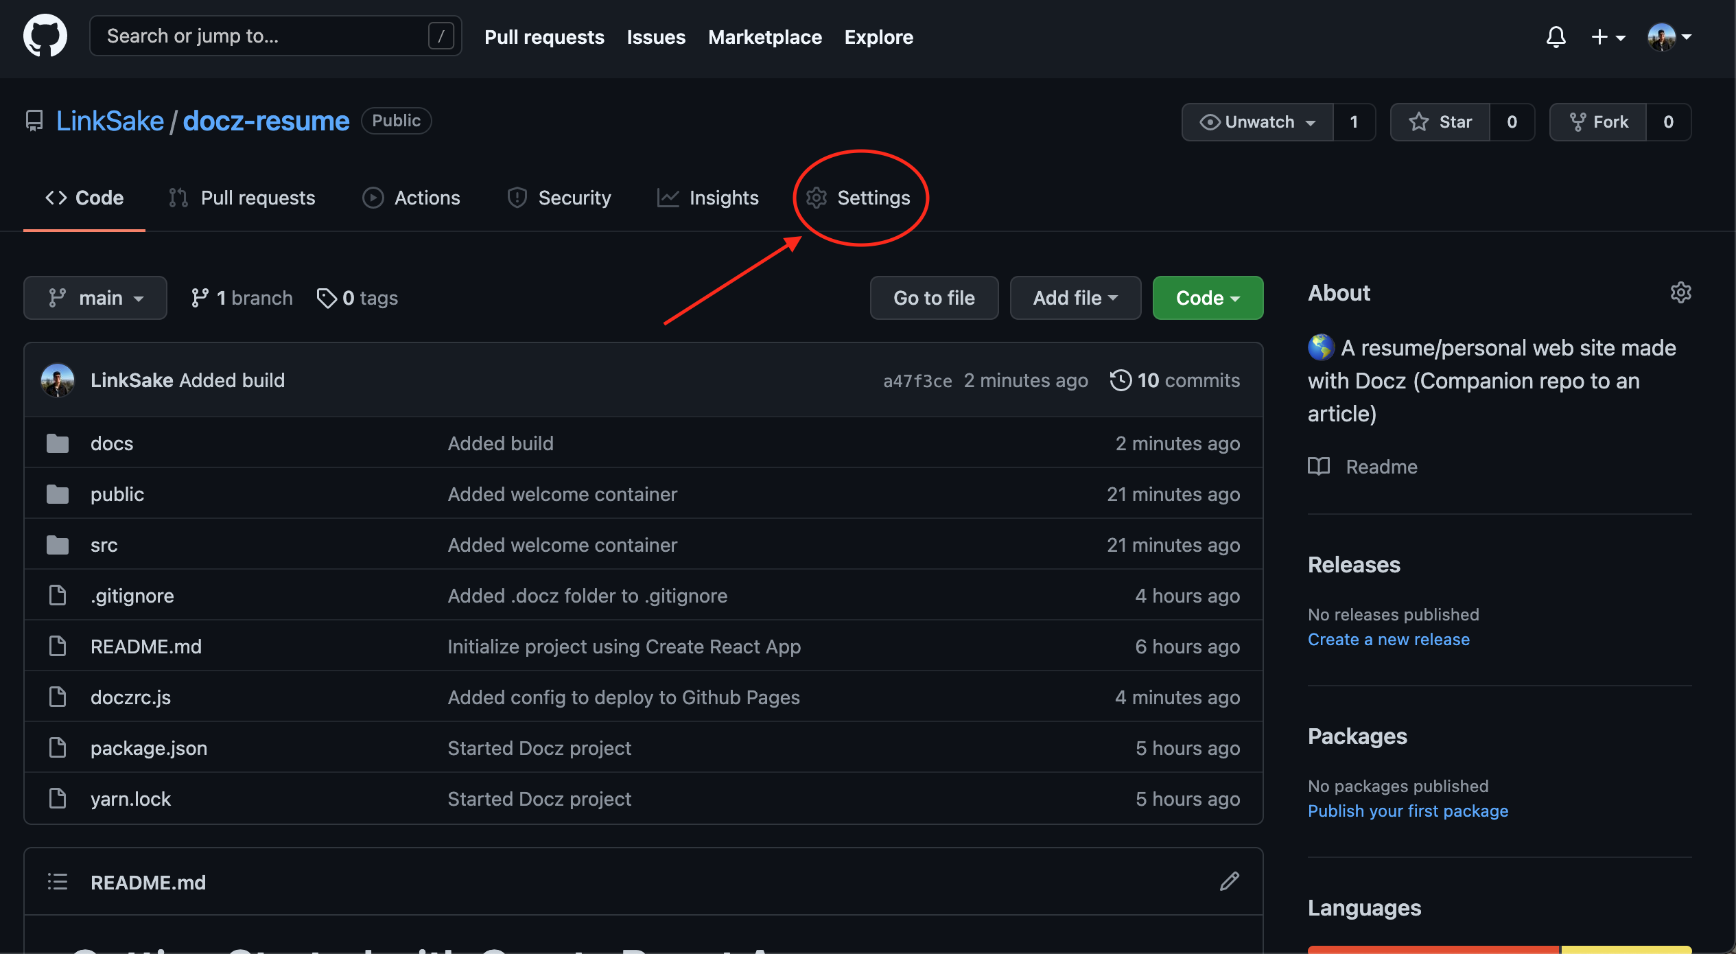Image resolution: width=1736 pixels, height=954 pixels.
Task: Open the 'Added build' commit message for docs
Action: pyautogui.click(x=501, y=443)
